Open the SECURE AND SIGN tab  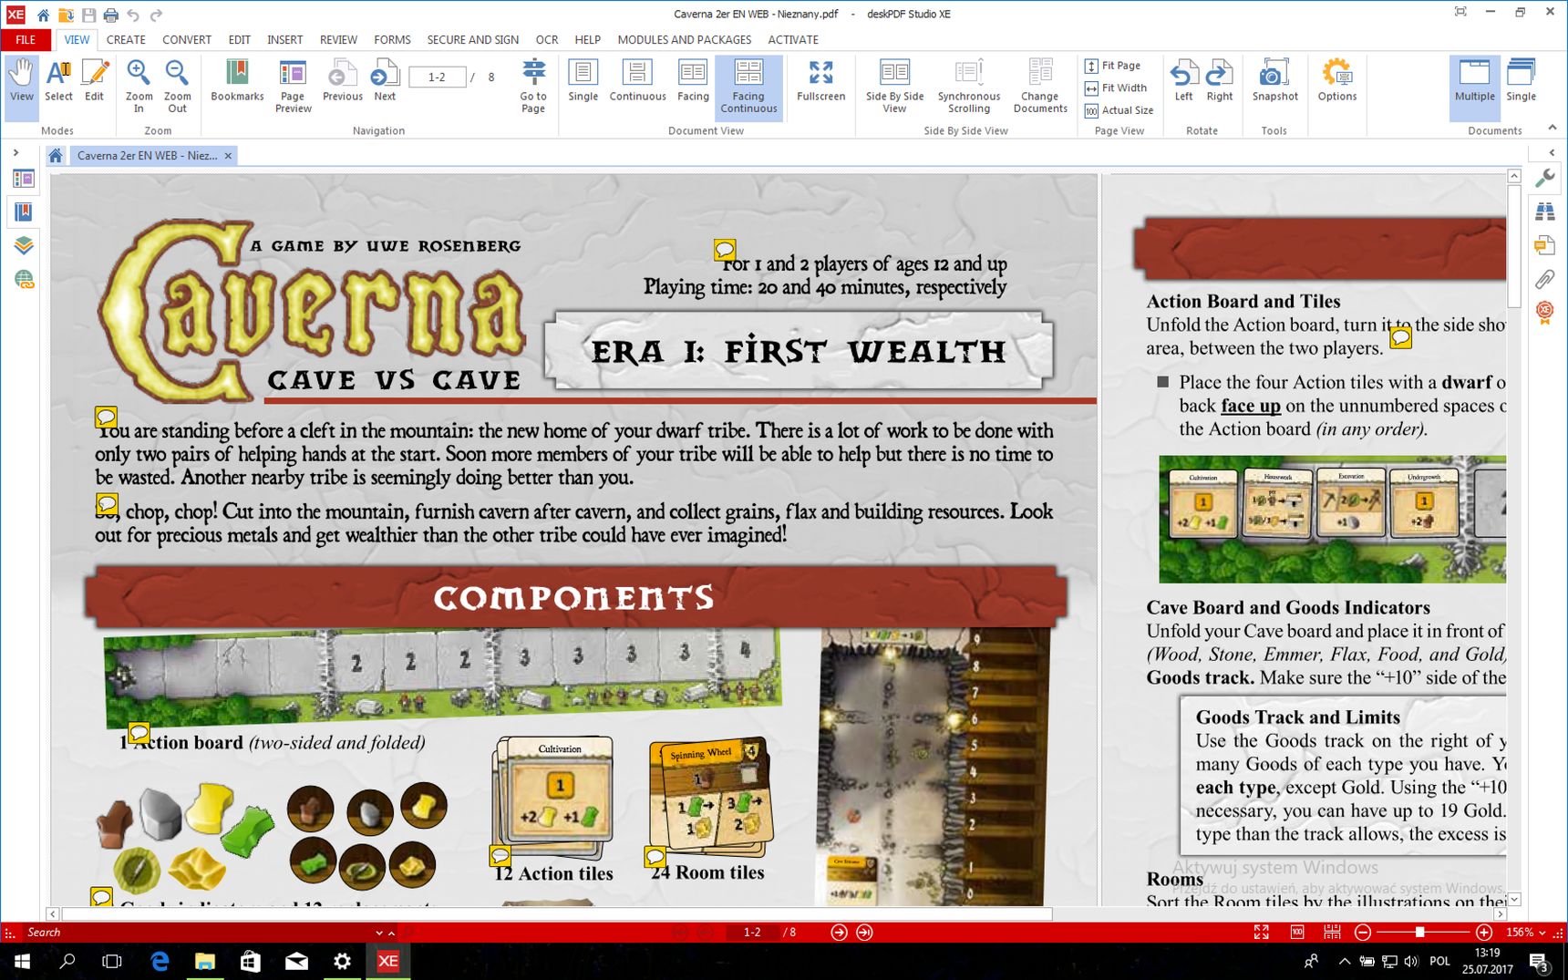click(x=472, y=39)
